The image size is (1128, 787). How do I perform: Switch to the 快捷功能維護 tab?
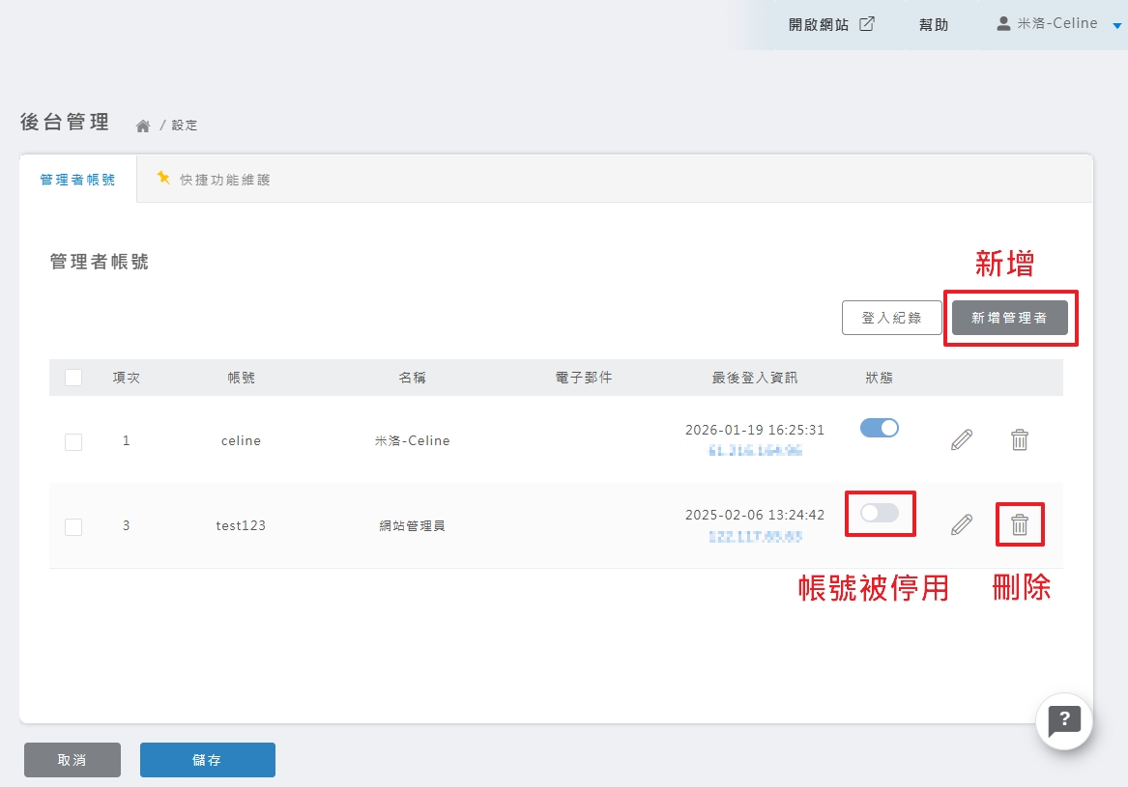214,180
